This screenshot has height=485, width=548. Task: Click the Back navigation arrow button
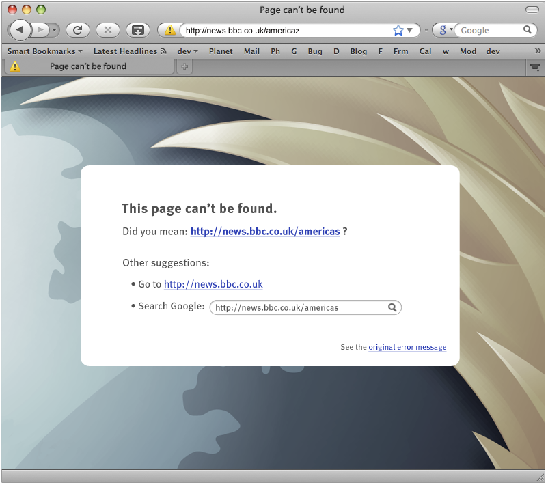click(20, 30)
